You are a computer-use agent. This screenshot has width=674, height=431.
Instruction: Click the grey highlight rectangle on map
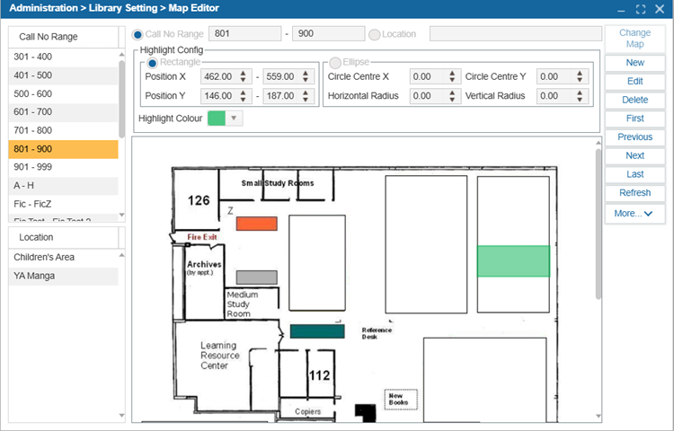click(257, 277)
